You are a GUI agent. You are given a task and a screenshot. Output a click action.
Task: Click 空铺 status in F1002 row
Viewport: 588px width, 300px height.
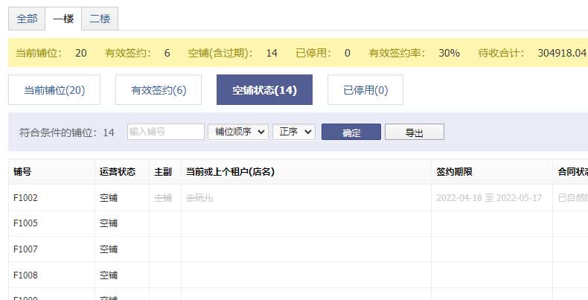109,197
